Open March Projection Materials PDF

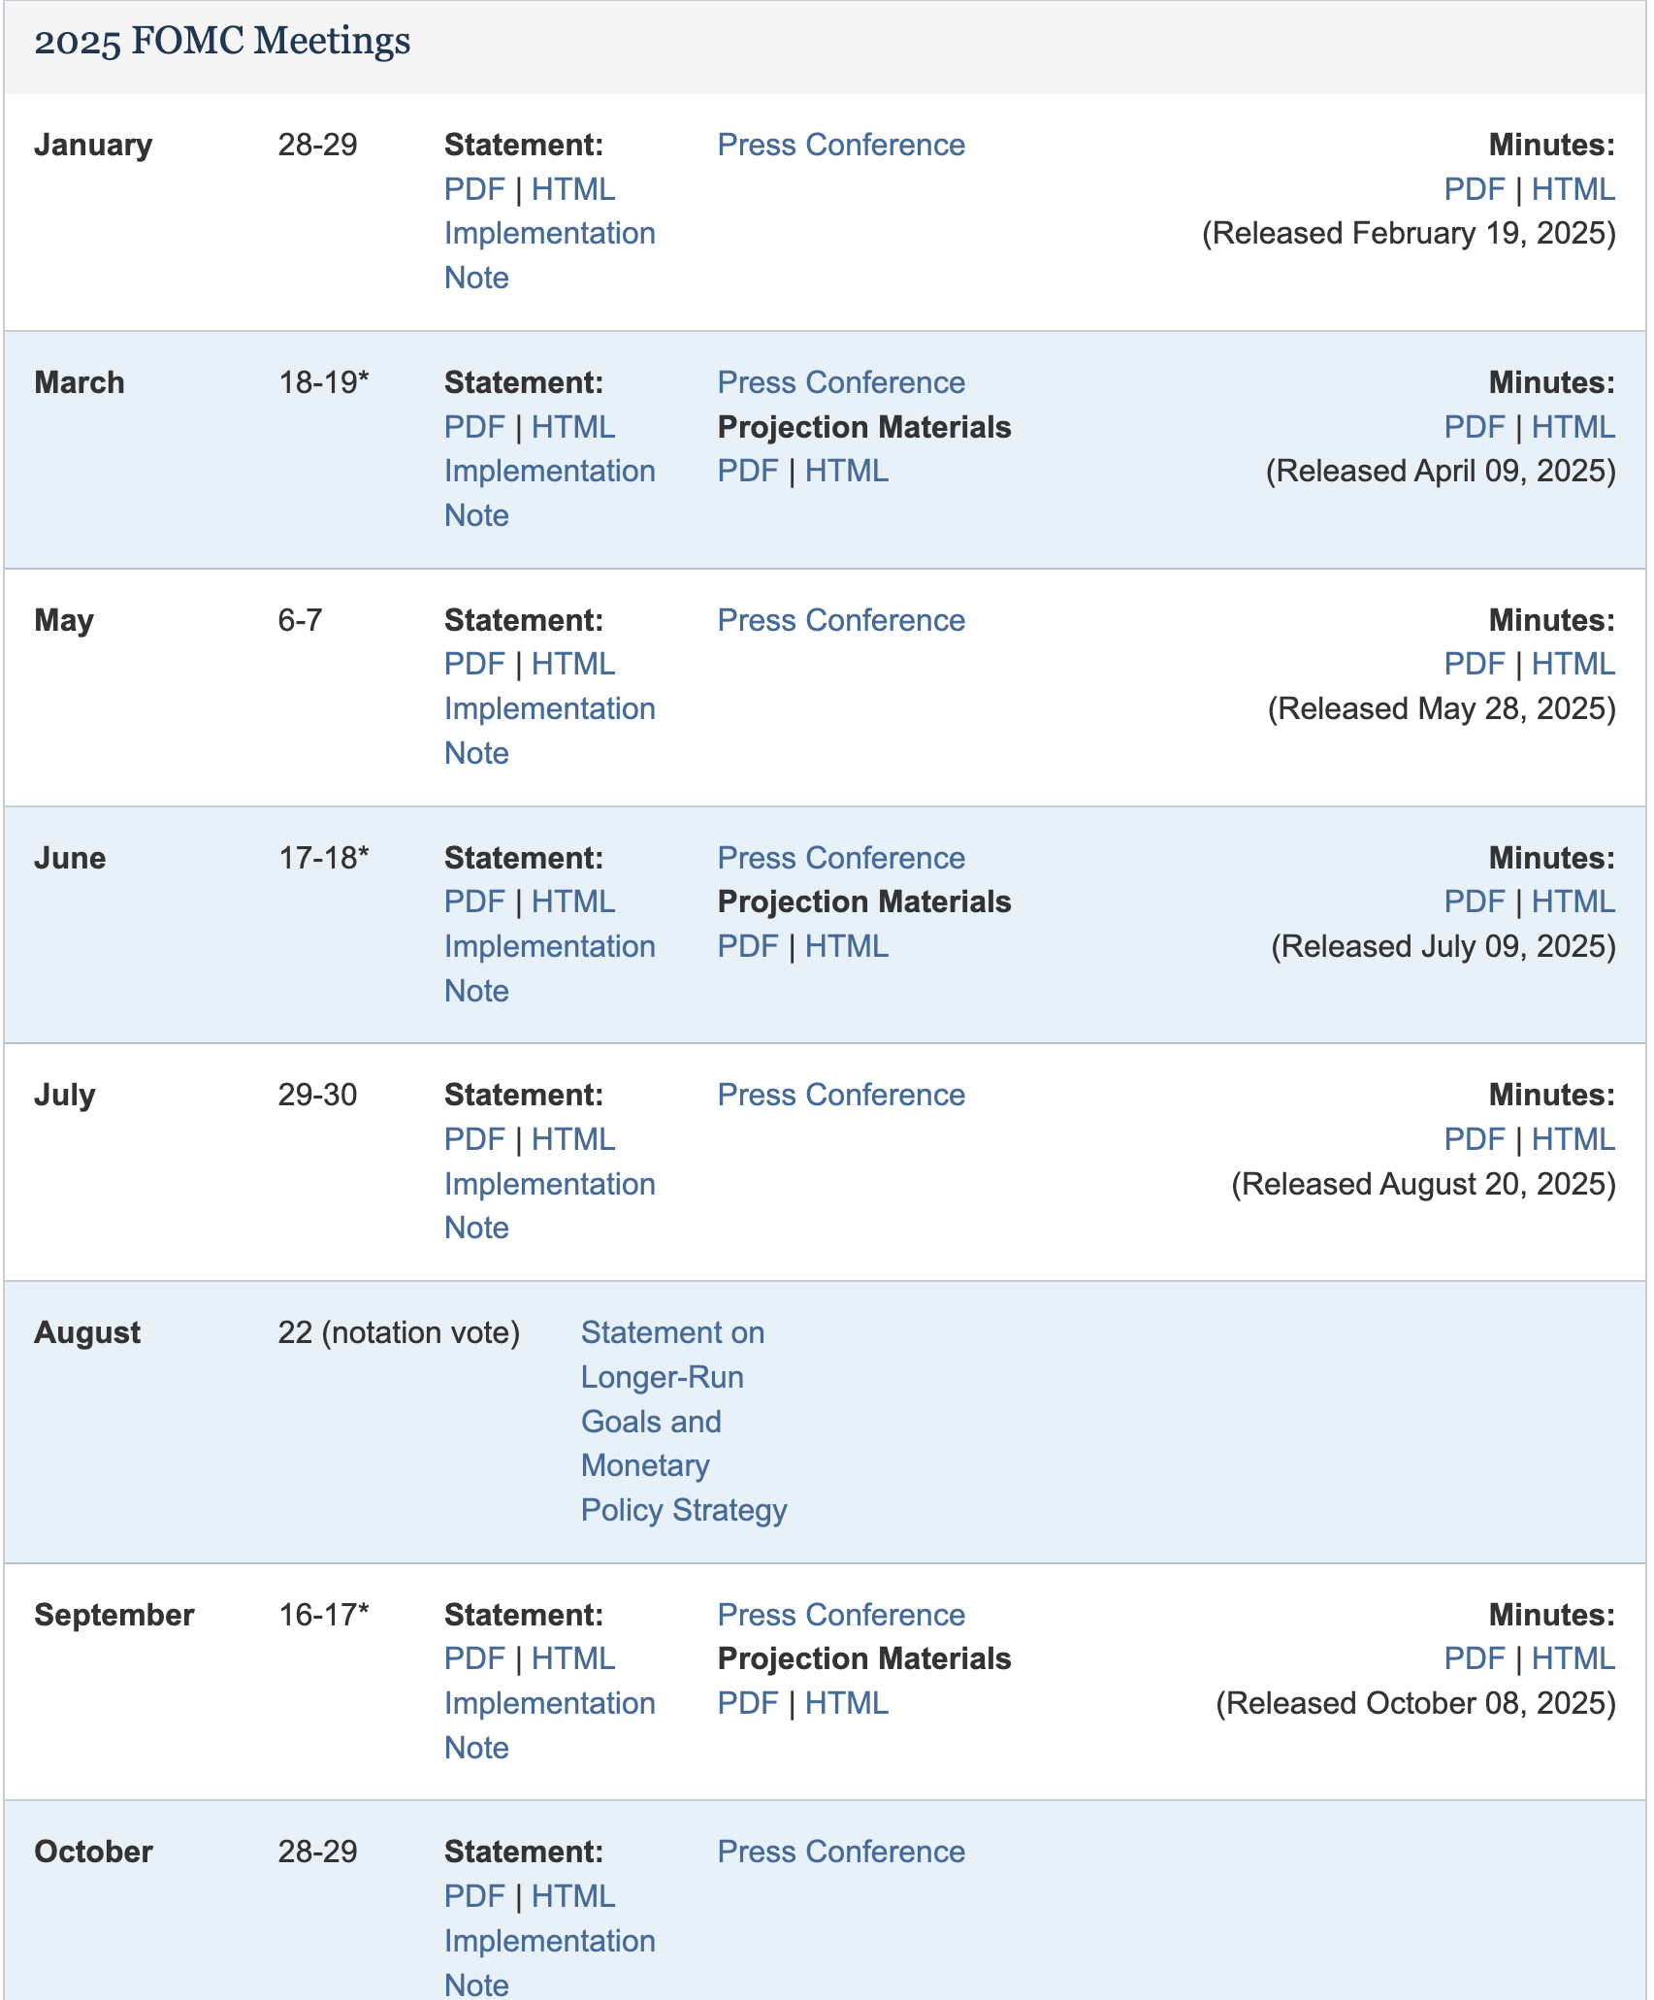pyautogui.click(x=748, y=471)
